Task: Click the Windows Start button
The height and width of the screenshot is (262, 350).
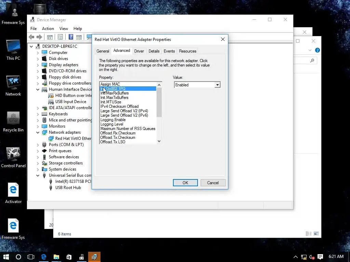Action: [6, 257]
